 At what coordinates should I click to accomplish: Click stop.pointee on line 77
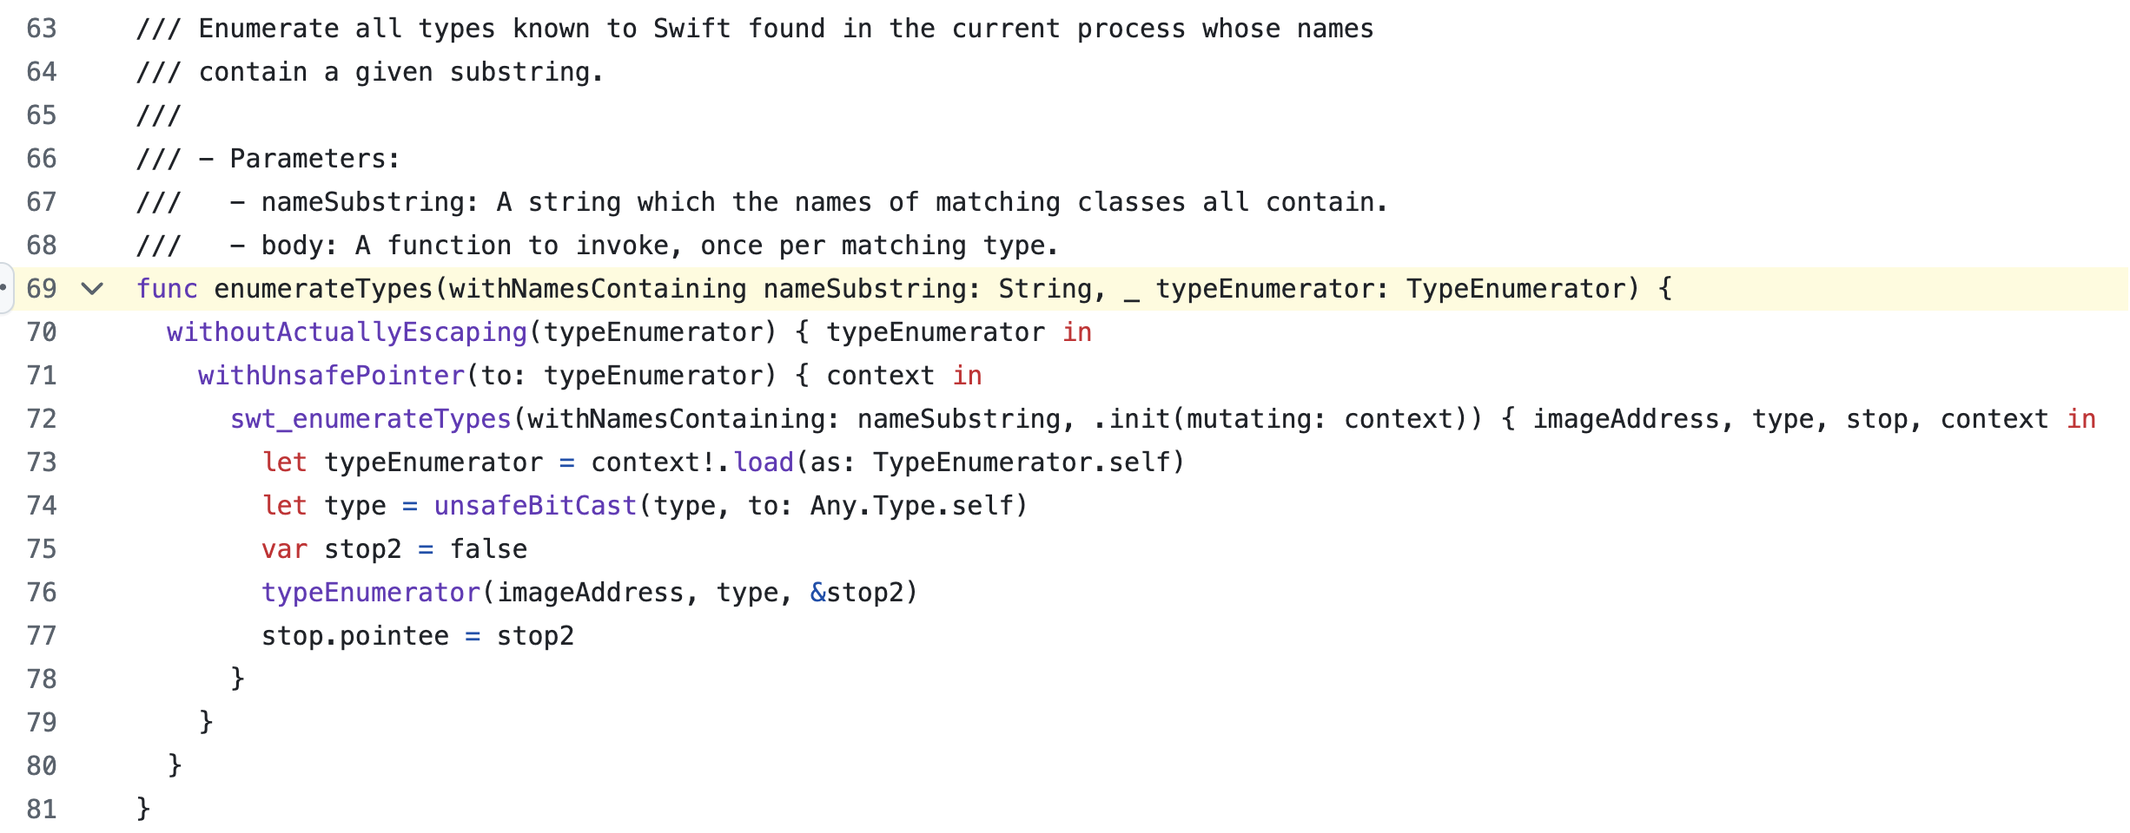click(355, 636)
